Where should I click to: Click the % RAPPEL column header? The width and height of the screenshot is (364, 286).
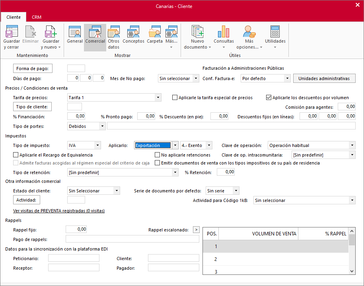tap(323, 234)
